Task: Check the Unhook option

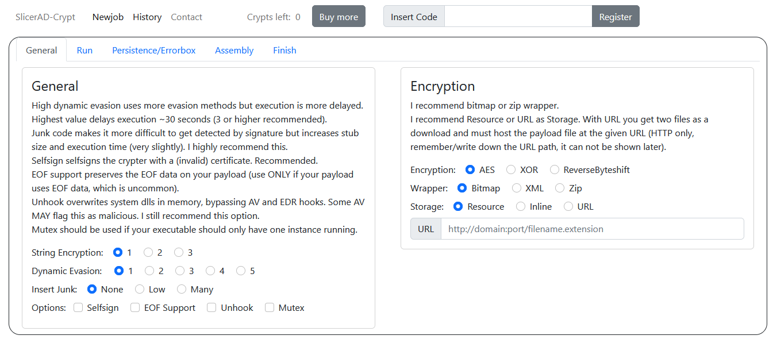Action: pyautogui.click(x=211, y=307)
